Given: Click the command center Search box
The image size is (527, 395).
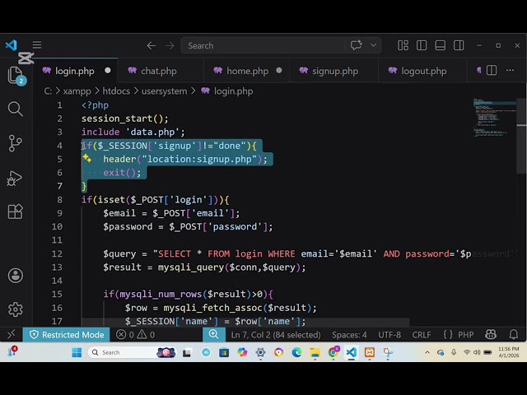Looking at the screenshot, I should (262, 46).
